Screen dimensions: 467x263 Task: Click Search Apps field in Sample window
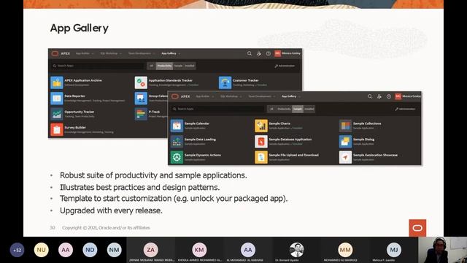pyautogui.click(x=217, y=109)
